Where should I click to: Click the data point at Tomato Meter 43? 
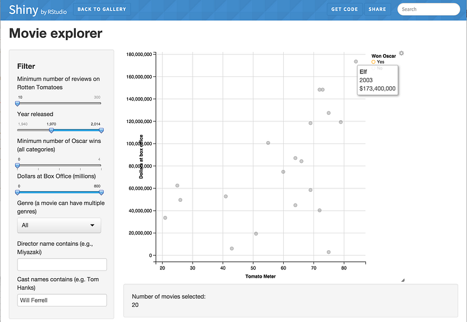pyautogui.click(x=232, y=249)
